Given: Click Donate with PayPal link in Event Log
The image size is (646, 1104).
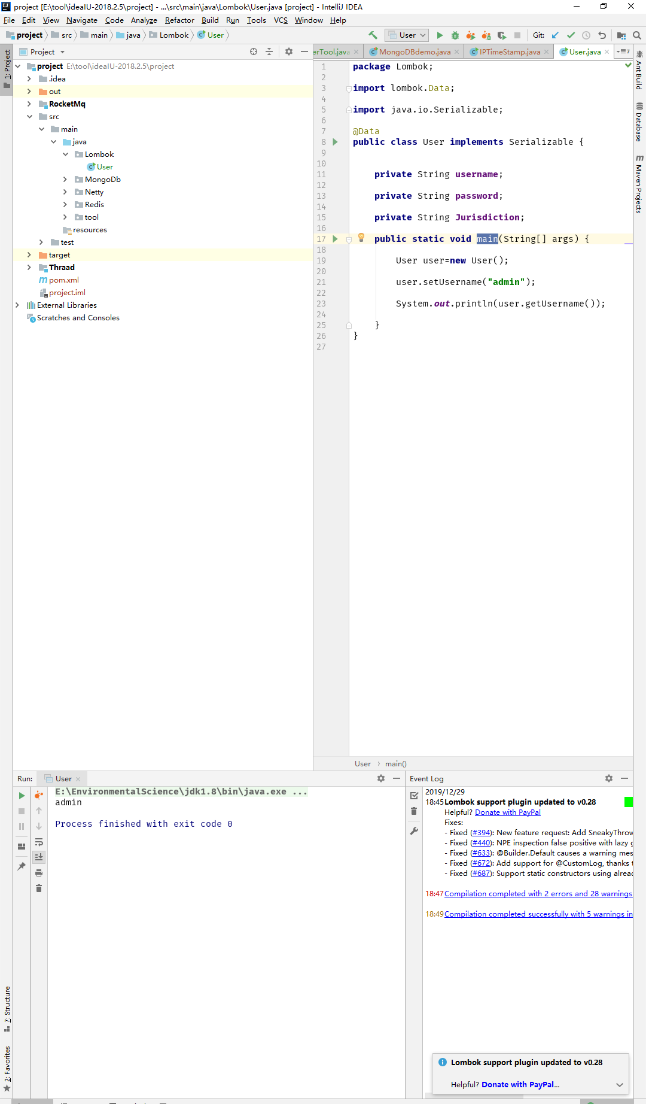Looking at the screenshot, I should click(508, 812).
